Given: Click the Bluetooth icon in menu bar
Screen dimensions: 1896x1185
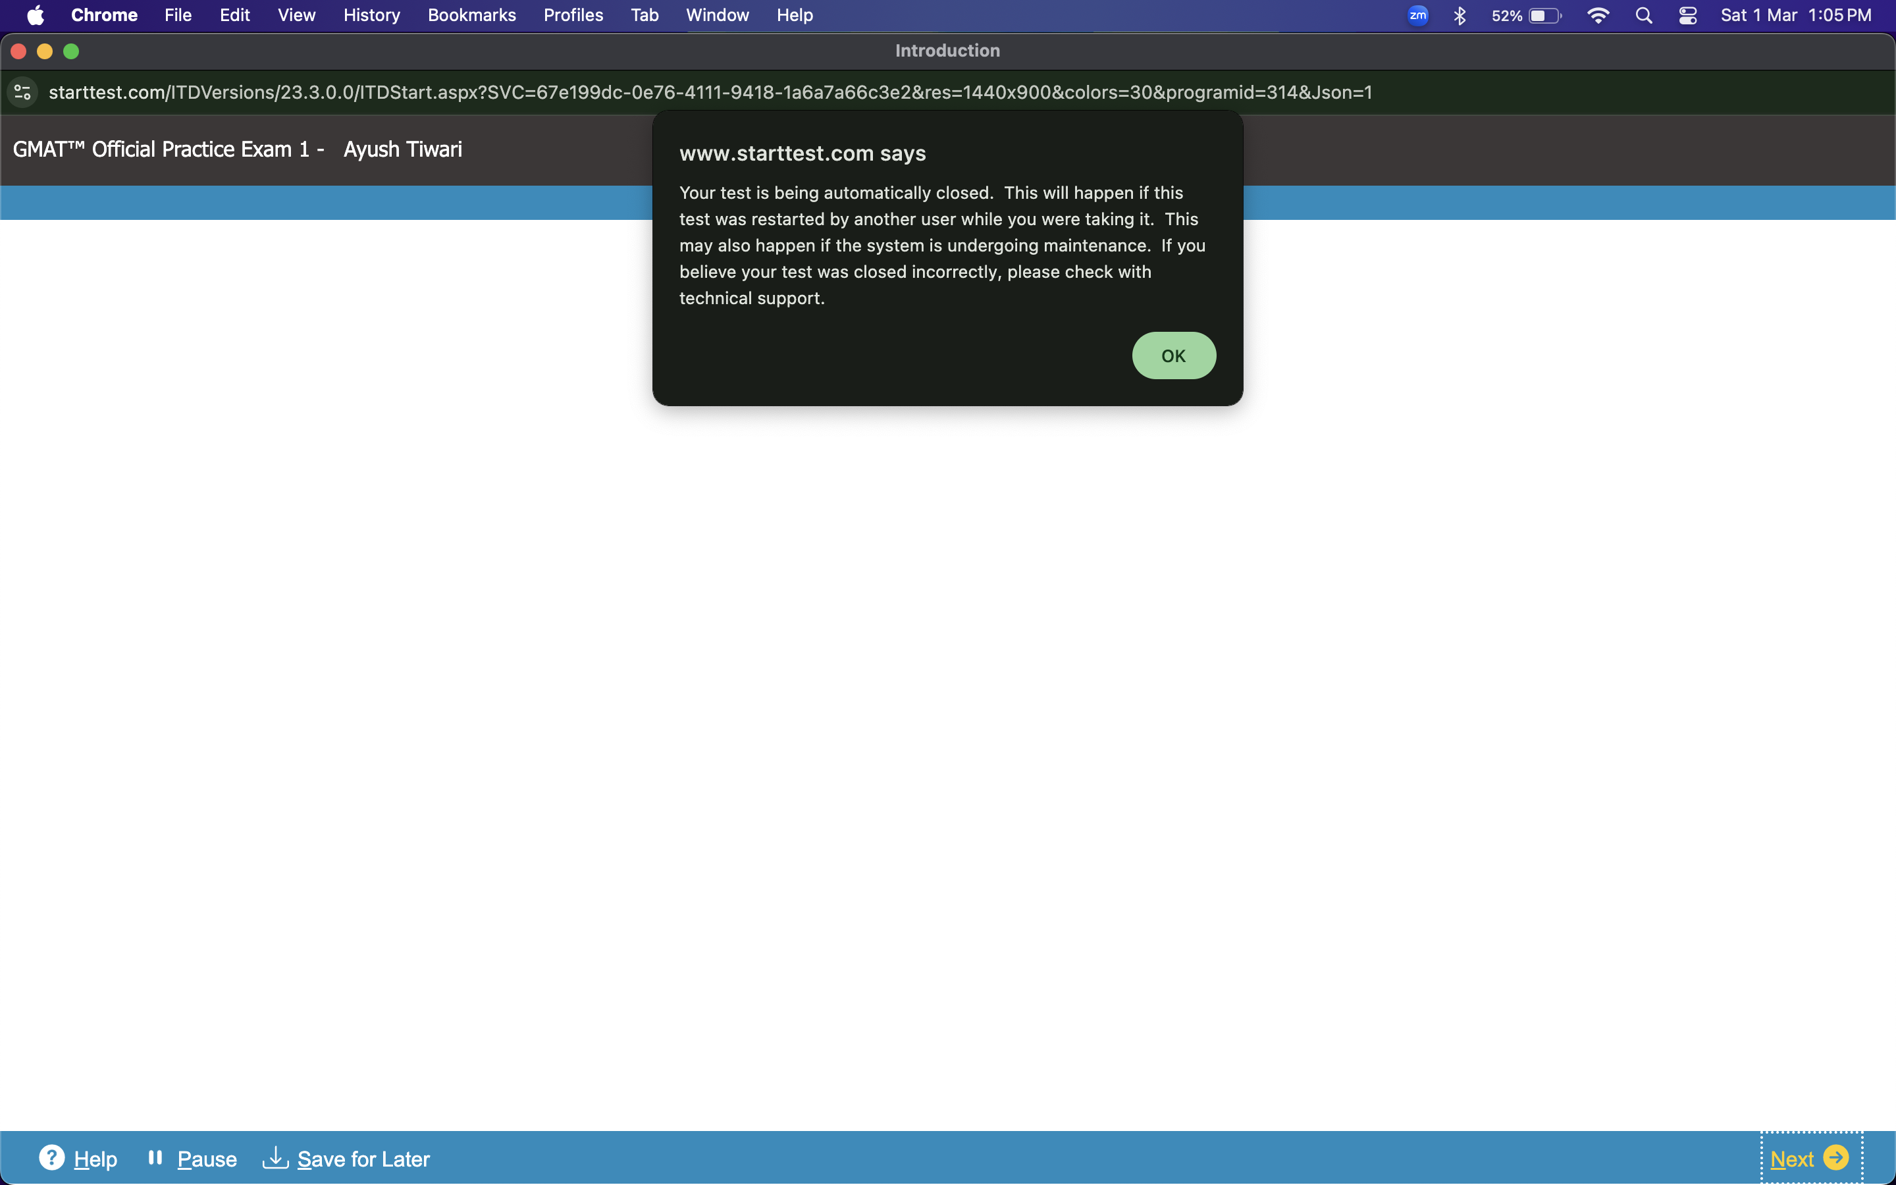Looking at the screenshot, I should [x=1459, y=16].
